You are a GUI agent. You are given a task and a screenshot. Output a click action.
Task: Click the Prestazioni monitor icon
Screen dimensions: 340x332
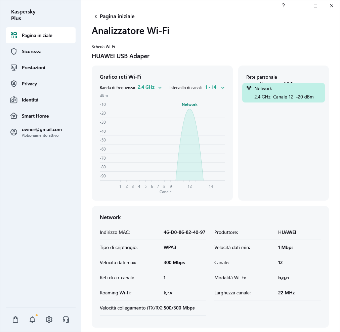point(14,68)
